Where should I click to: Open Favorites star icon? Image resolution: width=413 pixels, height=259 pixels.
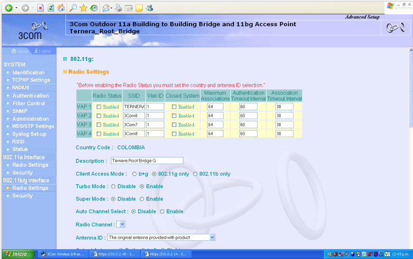84,8
